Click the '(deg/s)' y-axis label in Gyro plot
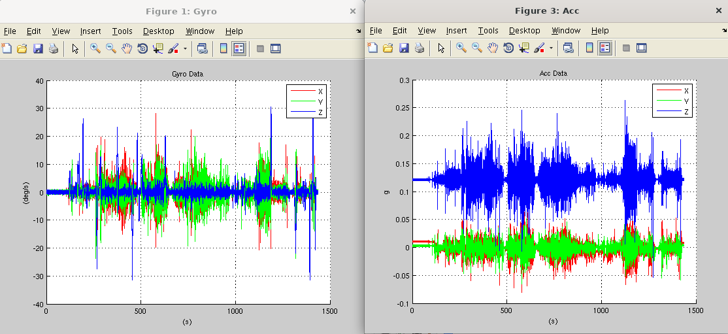 tap(26, 193)
